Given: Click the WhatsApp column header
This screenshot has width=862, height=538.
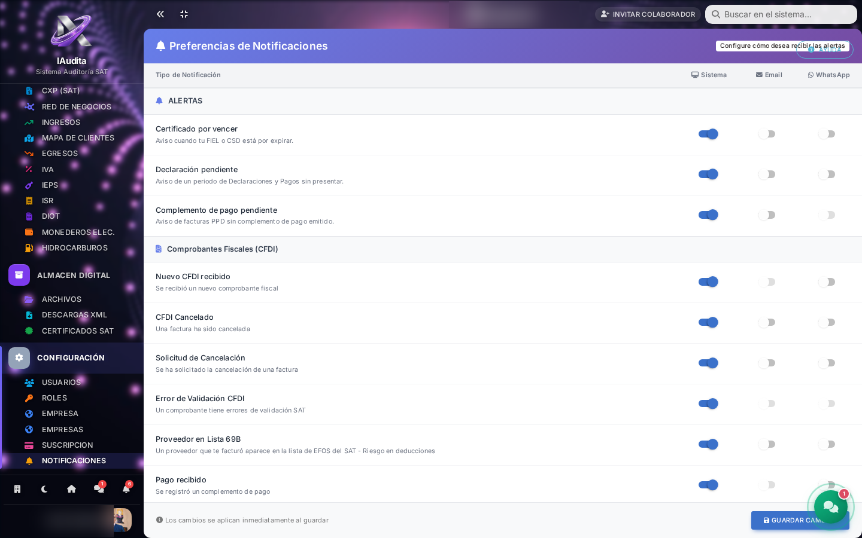Looking at the screenshot, I should (x=828, y=75).
